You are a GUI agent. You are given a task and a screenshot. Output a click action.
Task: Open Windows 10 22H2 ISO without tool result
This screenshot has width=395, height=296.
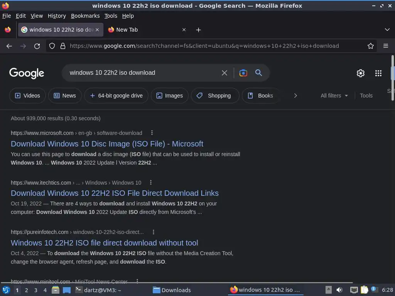(104, 243)
